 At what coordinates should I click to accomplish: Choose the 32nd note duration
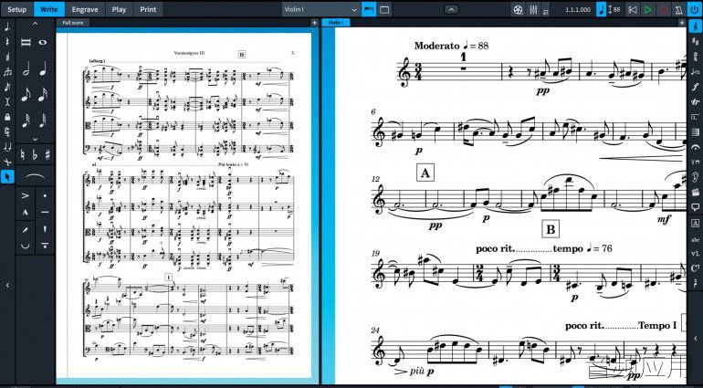pos(26,121)
